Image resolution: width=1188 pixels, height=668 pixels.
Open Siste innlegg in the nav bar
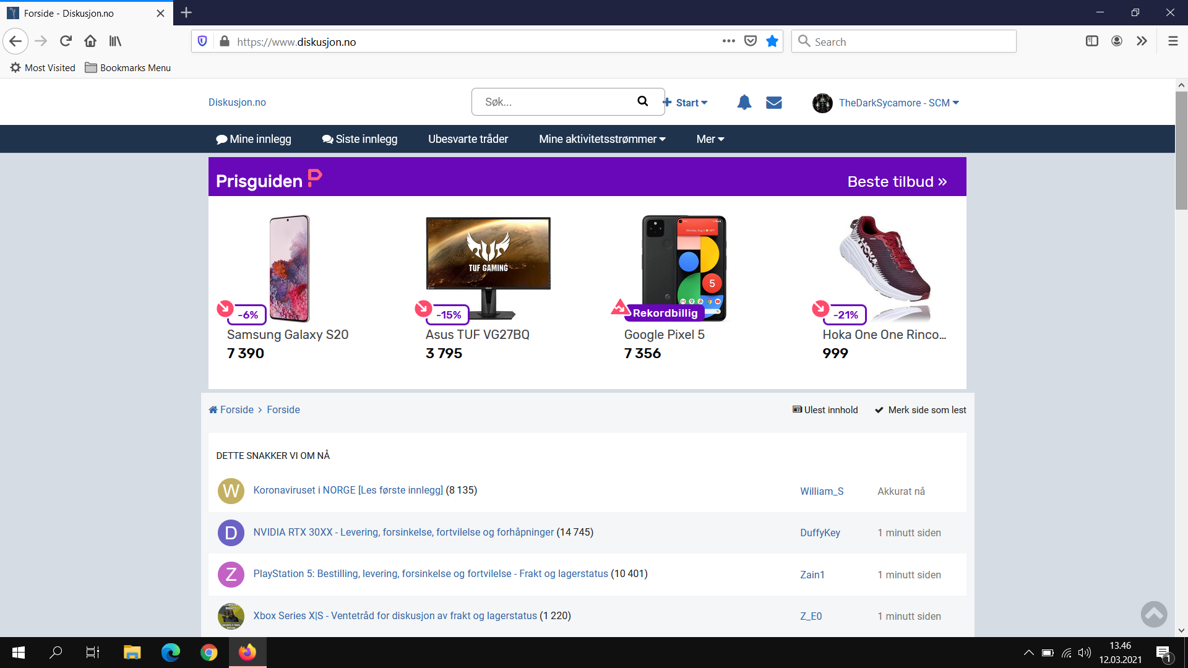click(x=359, y=139)
